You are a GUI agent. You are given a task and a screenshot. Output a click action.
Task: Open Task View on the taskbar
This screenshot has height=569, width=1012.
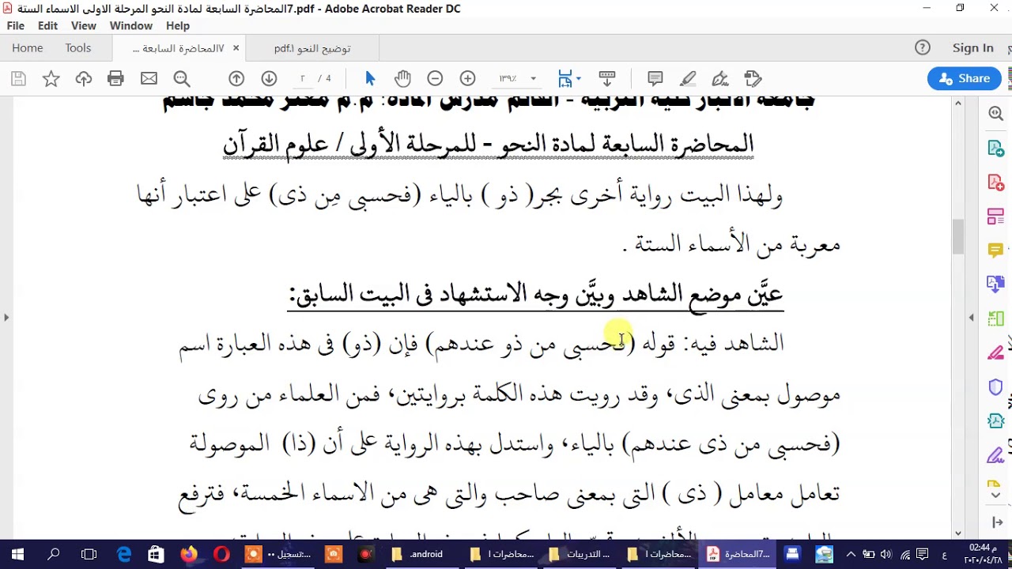click(x=89, y=555)
